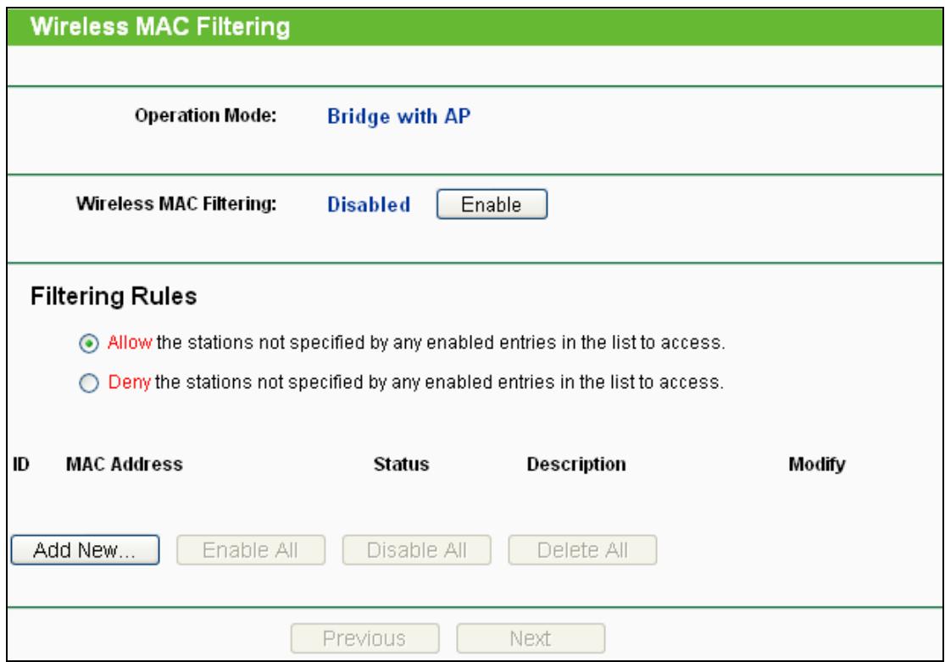Click the Description column header
Screen dimensions: 945x662
575,465
